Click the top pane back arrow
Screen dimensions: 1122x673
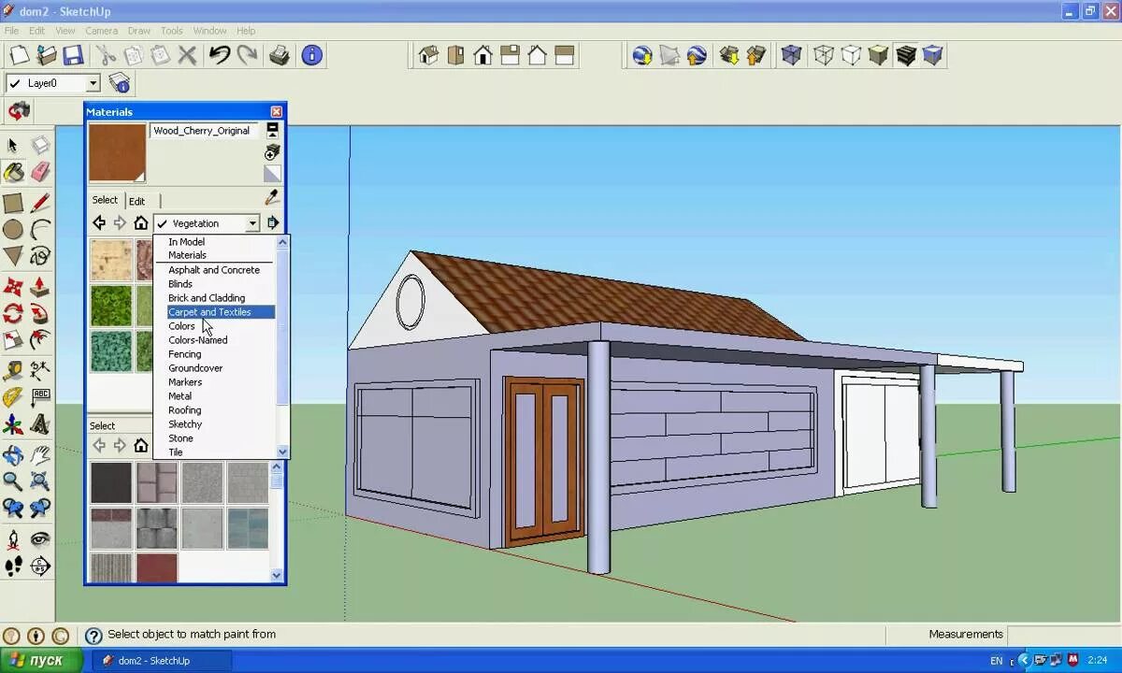(x=99, y=223)
